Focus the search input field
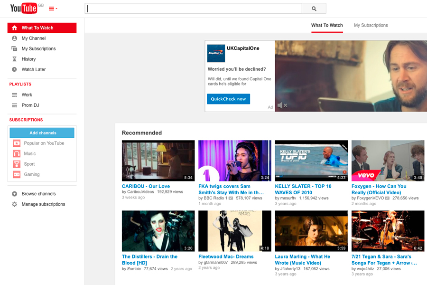Screen dimensions: 427x285 coord(194,9)
